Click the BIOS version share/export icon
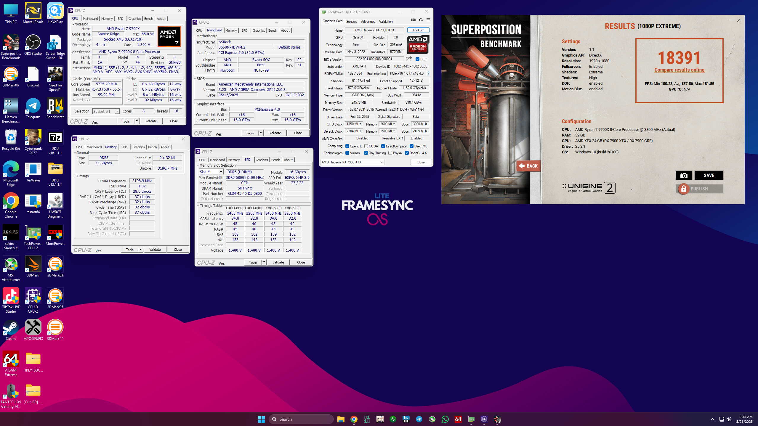This screenshot has width=758, height=426. (409, 59)
